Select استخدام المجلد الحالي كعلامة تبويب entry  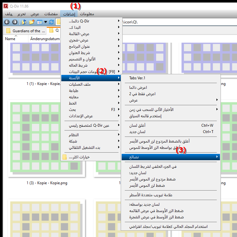tap(171, 227)
